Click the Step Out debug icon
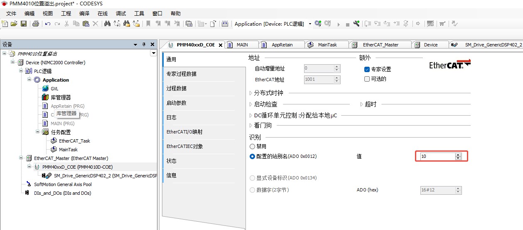Screen dimensions: 523x230 click(x=387, y=24)
